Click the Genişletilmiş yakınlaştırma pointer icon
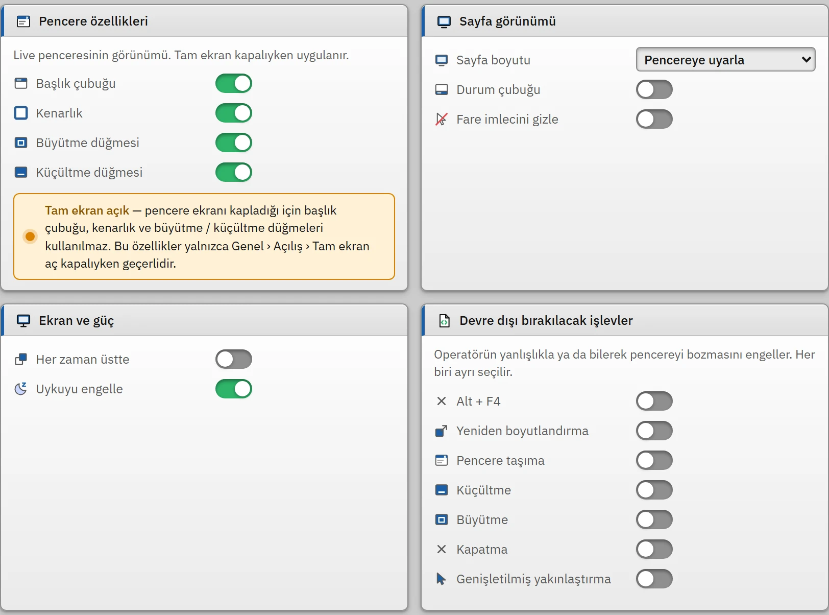 pyautogui.click(x=442, y=579)
